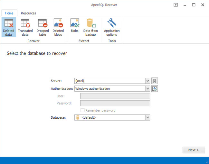Select the Deleted data recovery option

tap(9, 27)
